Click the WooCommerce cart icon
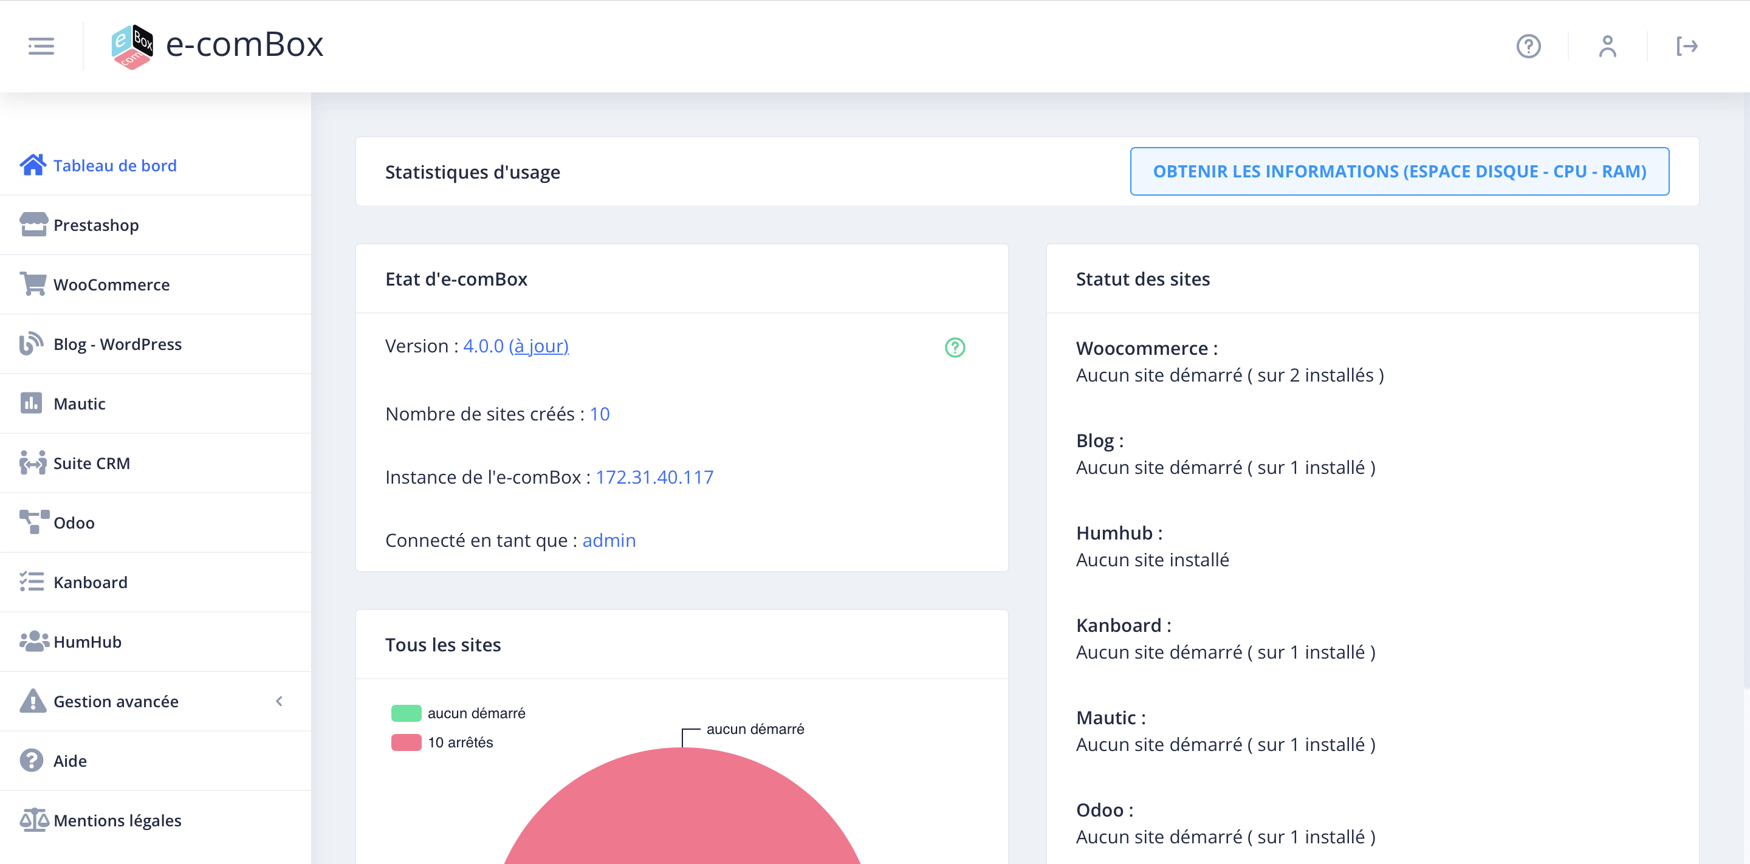 click(x=33, y=284)
